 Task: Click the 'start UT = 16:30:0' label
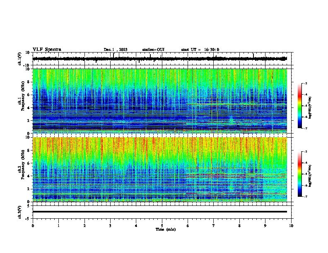click(200, 50)
